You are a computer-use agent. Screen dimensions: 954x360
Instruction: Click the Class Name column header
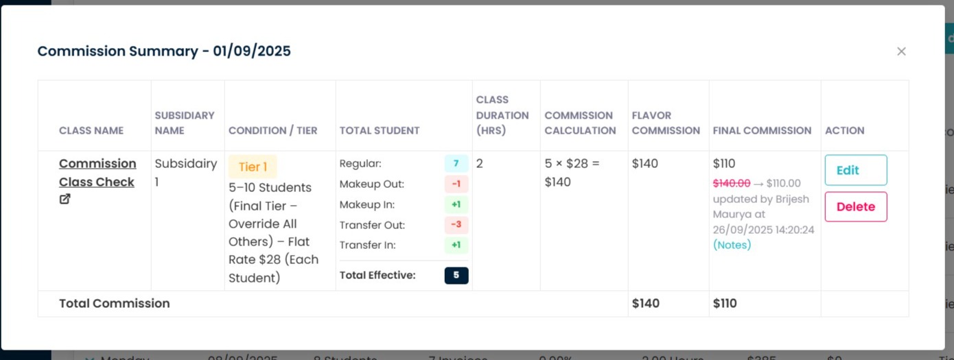(x=91, y=130)
